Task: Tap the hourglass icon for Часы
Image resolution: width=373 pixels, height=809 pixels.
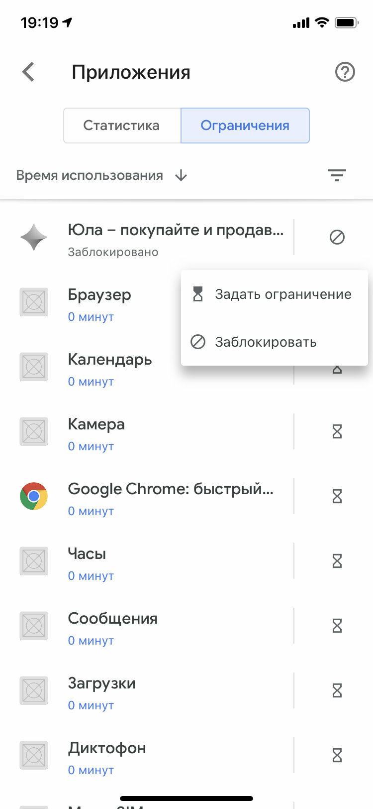Action: (337, 561)
